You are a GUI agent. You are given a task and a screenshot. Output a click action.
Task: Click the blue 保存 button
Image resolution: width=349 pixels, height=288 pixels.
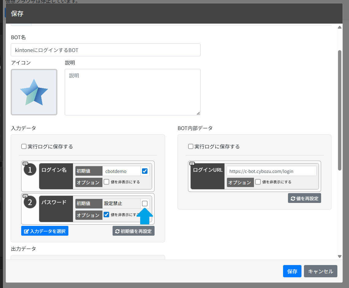(x=292, y=271)
